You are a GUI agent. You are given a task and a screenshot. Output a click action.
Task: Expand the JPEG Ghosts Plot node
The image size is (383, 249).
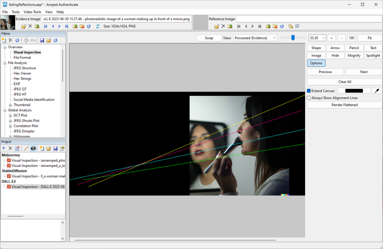point(10,121)
